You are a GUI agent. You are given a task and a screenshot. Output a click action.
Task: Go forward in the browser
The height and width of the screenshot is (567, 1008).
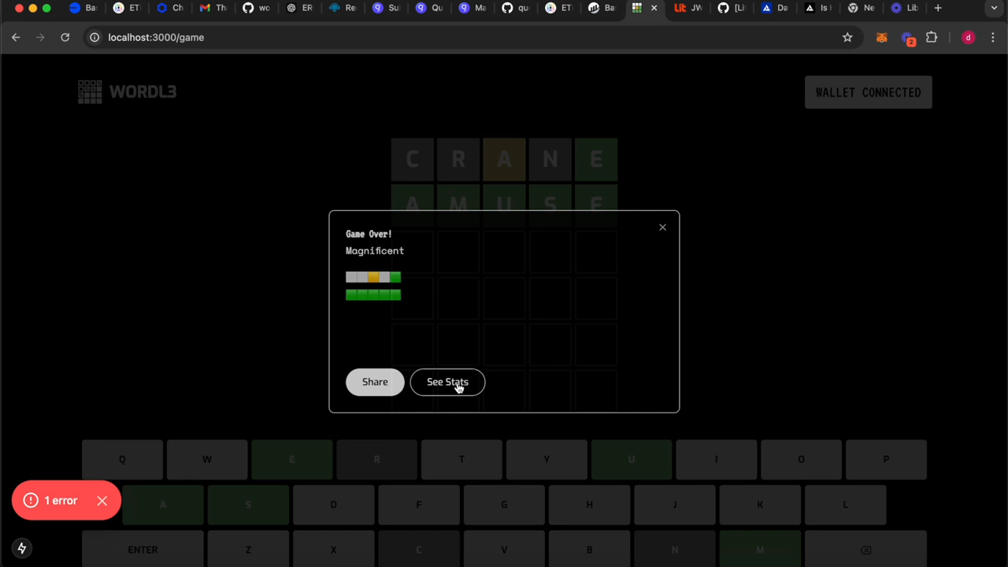pyautogui.click(x=40, y=37)
